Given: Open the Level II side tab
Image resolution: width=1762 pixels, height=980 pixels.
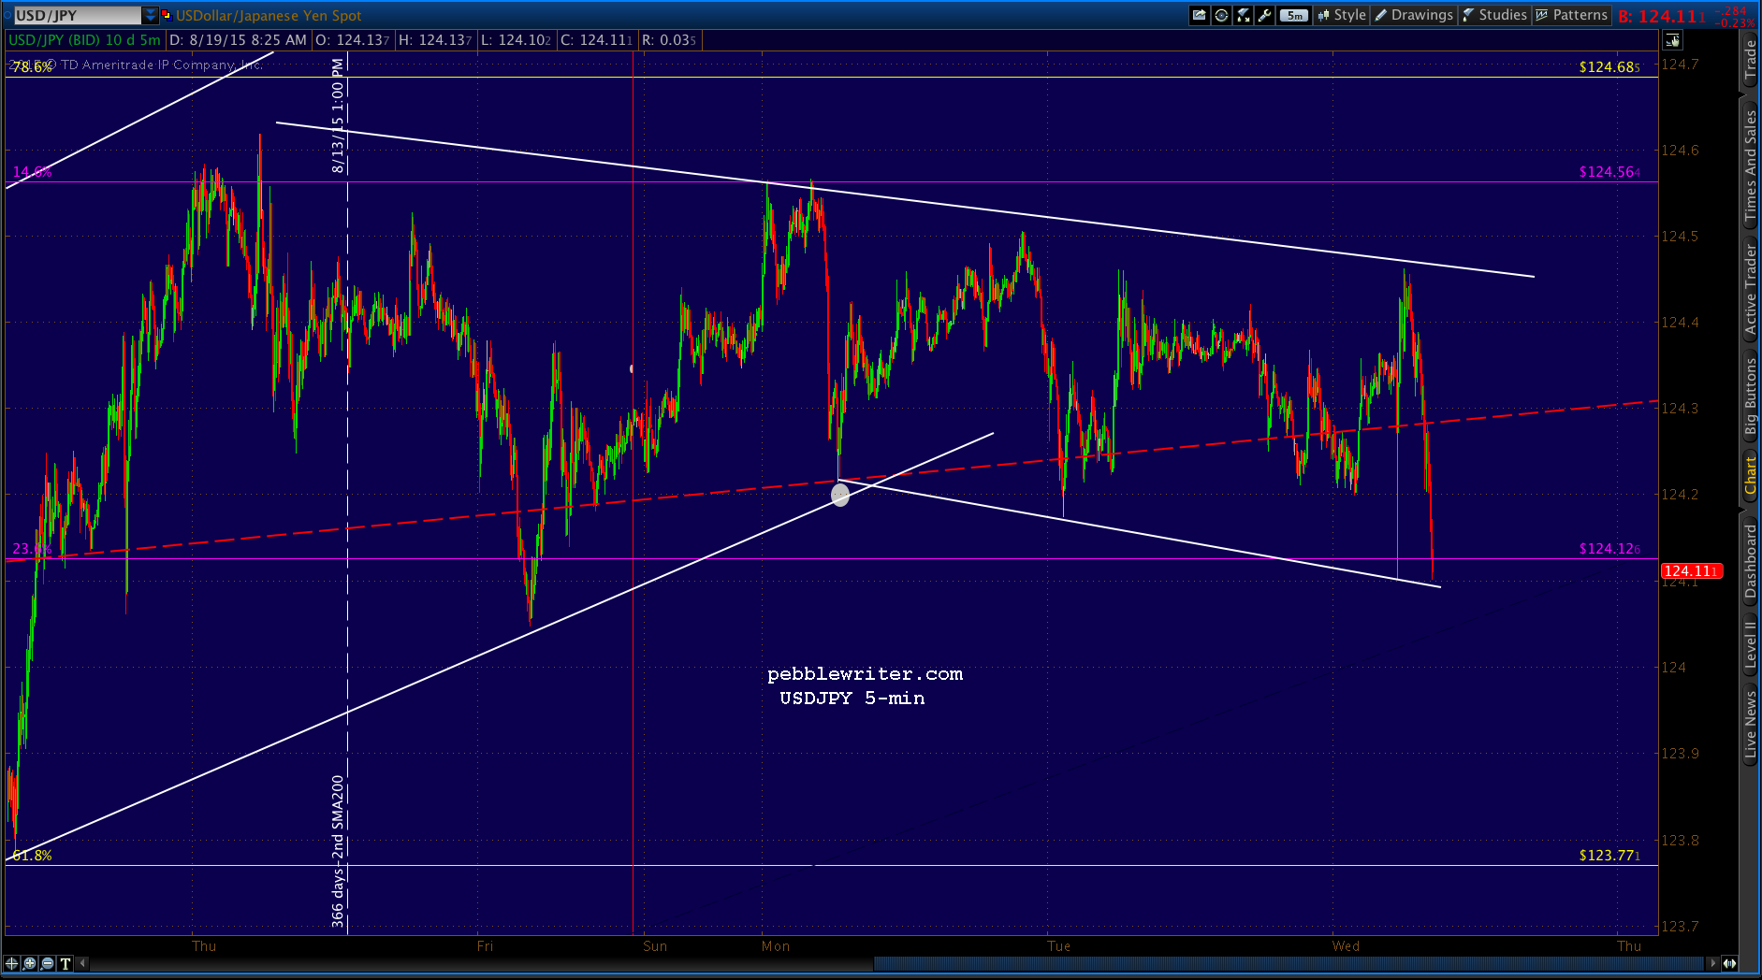Looking at the screenshot, I should point(1750,644).
